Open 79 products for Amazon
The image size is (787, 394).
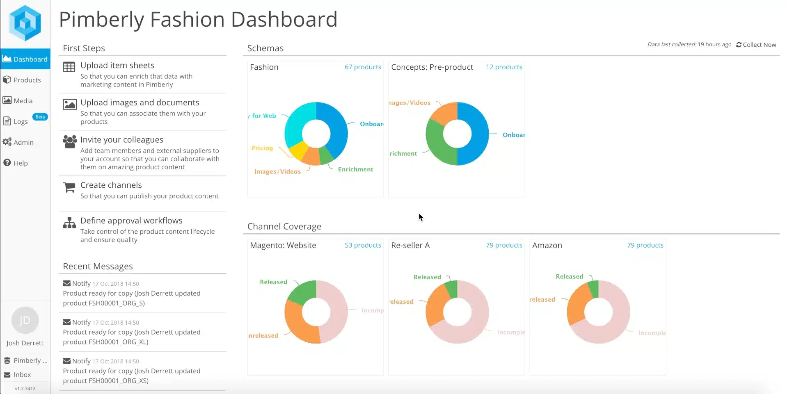pos(645,245)
